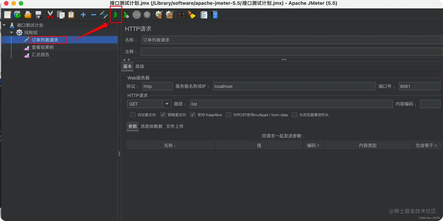The height and width of the screenshot is (221, 443).
Task: Disable the 跟随重定向 checkbox
Action: pyautogui.click(x=163, y=115)
